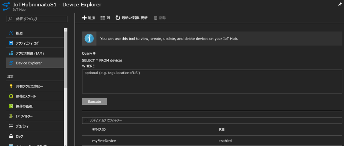Click the search magnifier icon in sidebar
The width and height of the screenshot is (344, 146).
[x=10, y=19]
